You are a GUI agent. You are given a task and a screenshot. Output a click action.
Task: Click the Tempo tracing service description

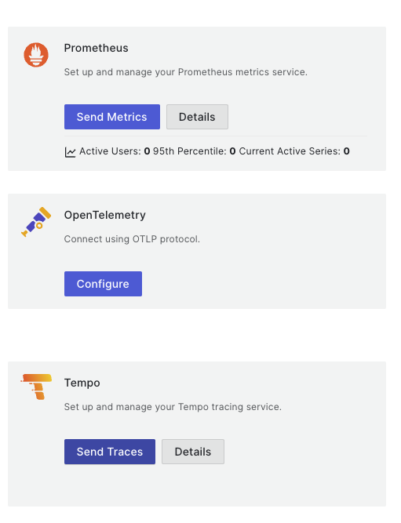click(173, 407)
